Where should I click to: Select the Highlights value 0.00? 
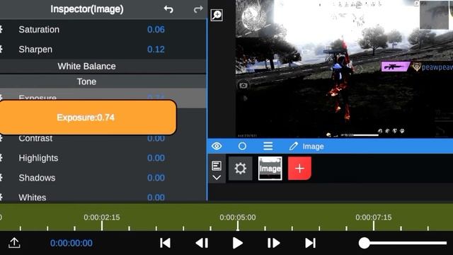pos(156,158)
